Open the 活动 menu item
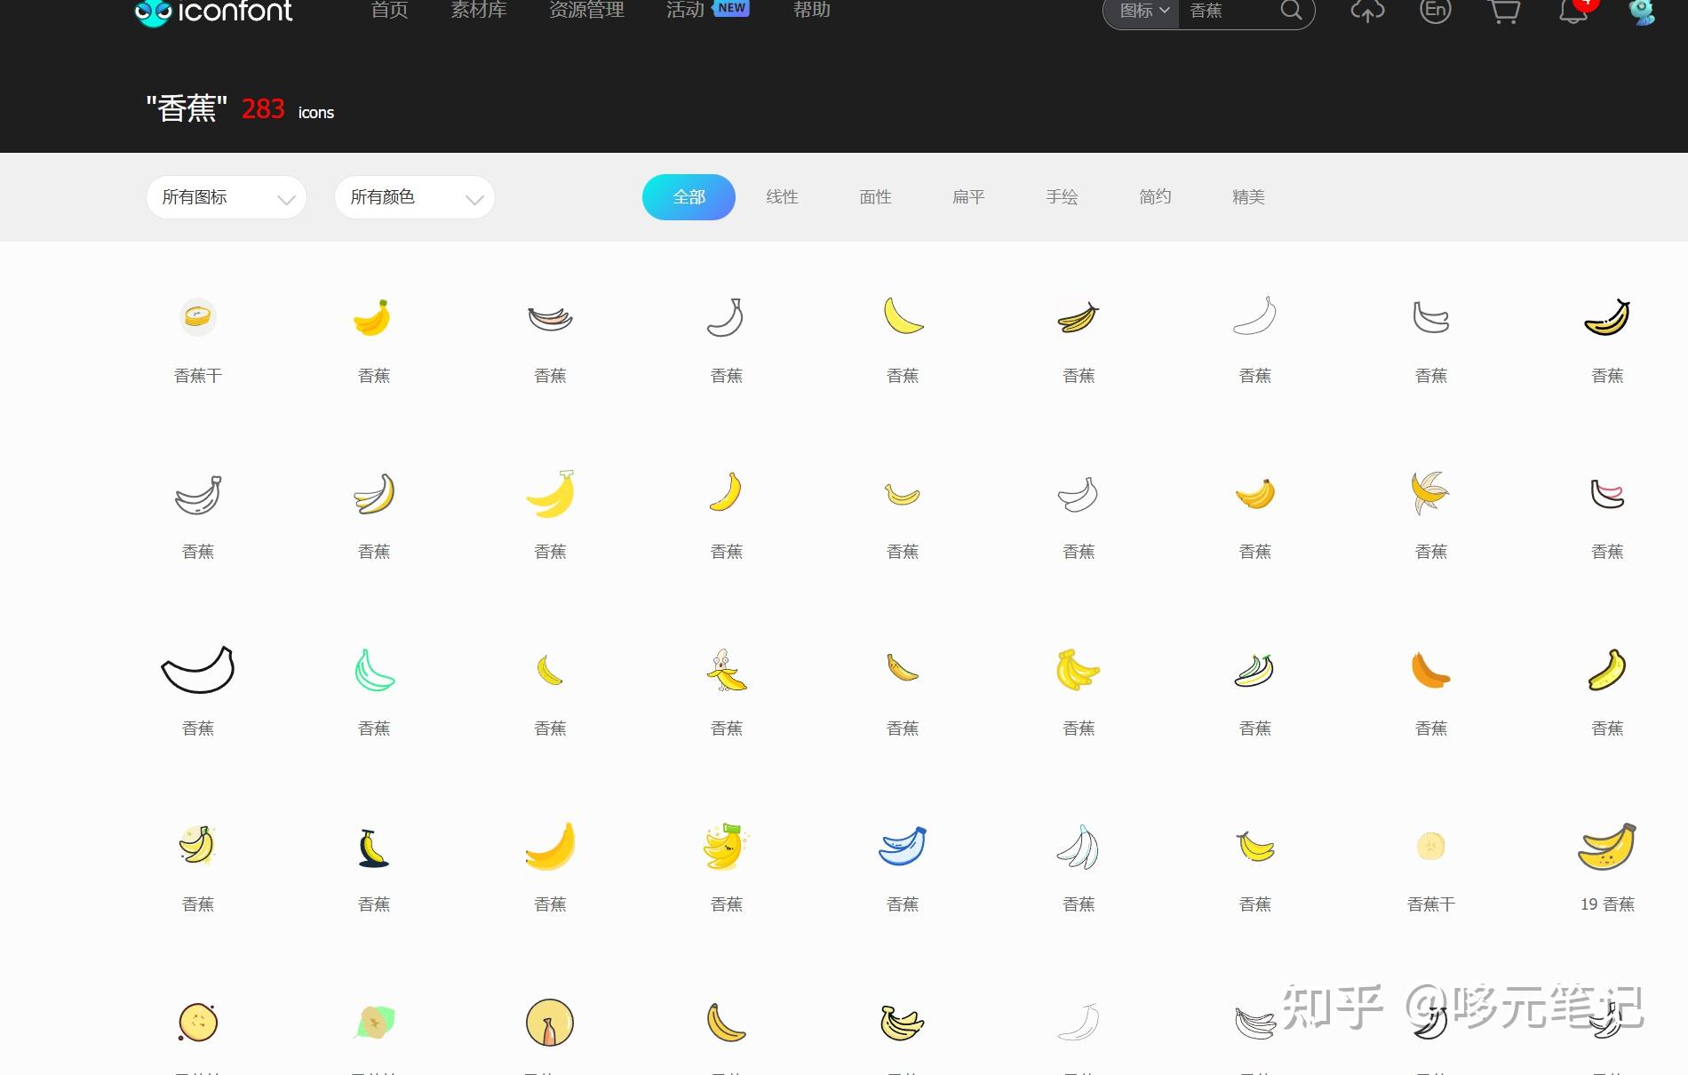This screenshot has height=1075, width=1688. click(685, 10)
